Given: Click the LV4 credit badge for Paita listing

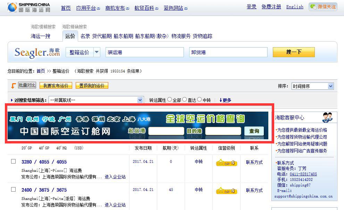Looking at the screenshot, I should tap(226, 191).
